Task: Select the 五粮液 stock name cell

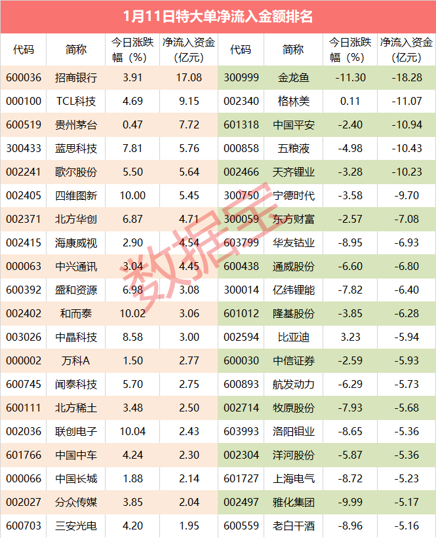Action: point(293,149)
